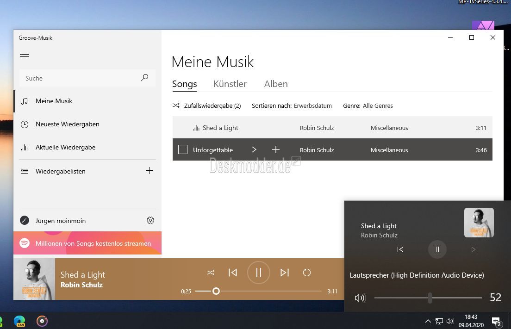Open the Genre Alle Genres dropdown

coord(368,106)
